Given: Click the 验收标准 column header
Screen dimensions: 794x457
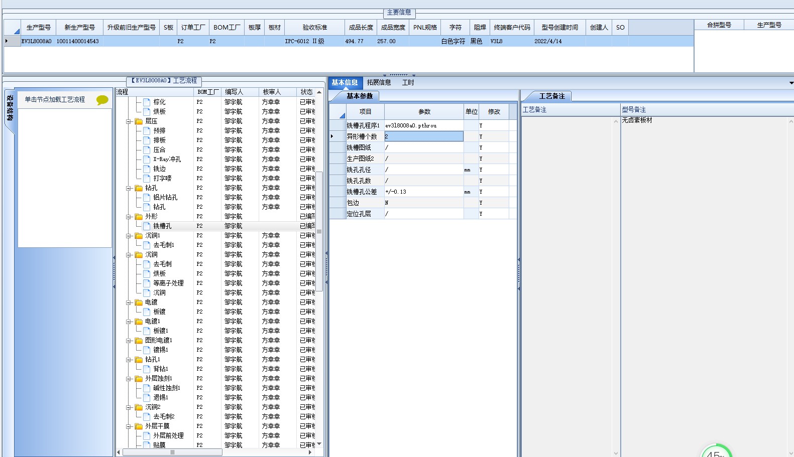Looking at the screenshot, I should (x=314, y=28).
